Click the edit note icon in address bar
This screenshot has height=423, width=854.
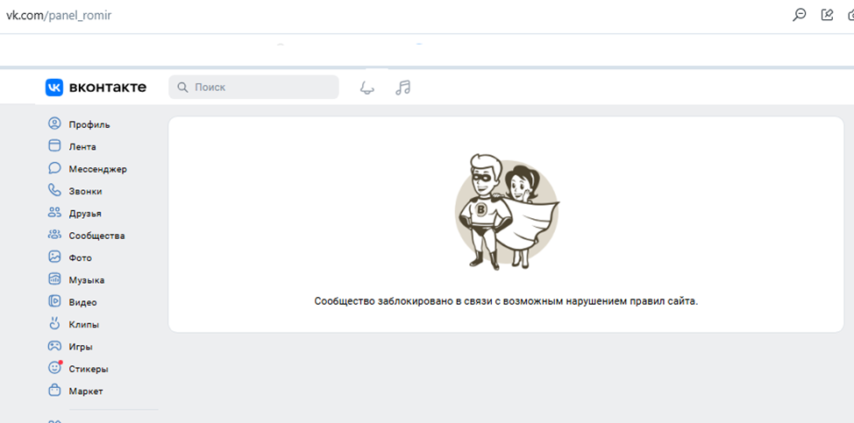tap(828, 15)
